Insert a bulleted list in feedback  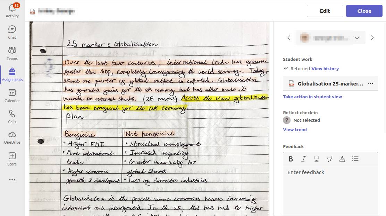(x=355, y=159)
